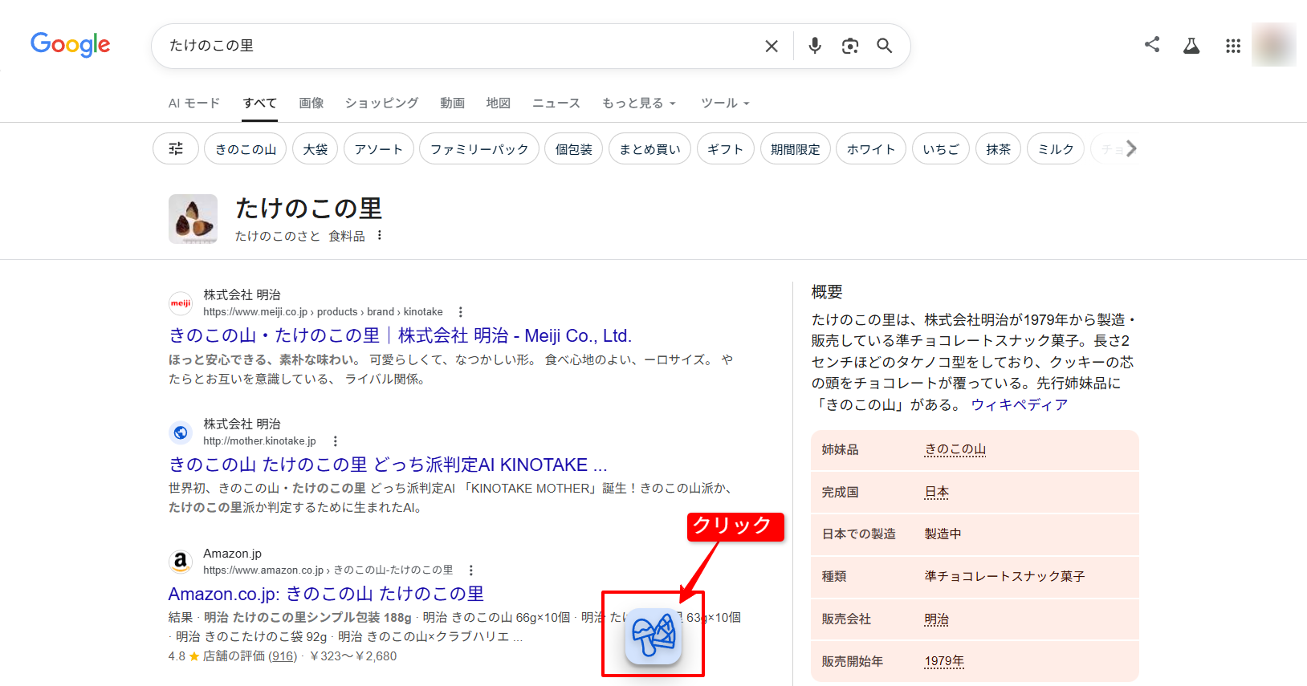The image size is (1307, 686).
Task: Open the Google apps grid
Action: 1232,46
